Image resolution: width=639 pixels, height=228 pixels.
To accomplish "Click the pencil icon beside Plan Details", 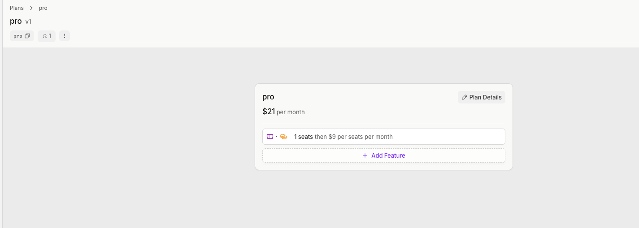I will click(x=465, y=97).
